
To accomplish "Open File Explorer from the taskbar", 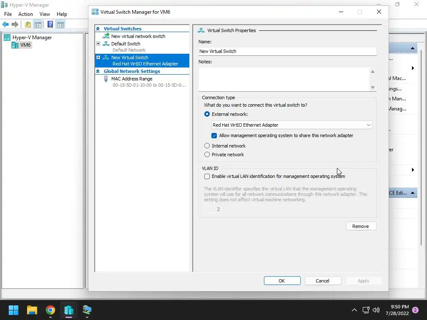I will [32, 310].
